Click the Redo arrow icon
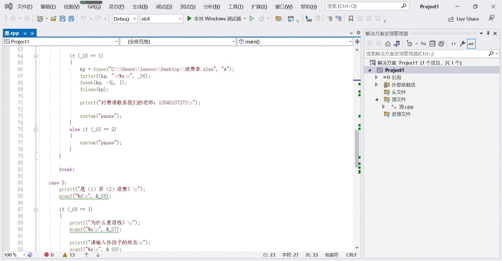The height and width of the screenshot is (261, 502). tap(98, 19)
